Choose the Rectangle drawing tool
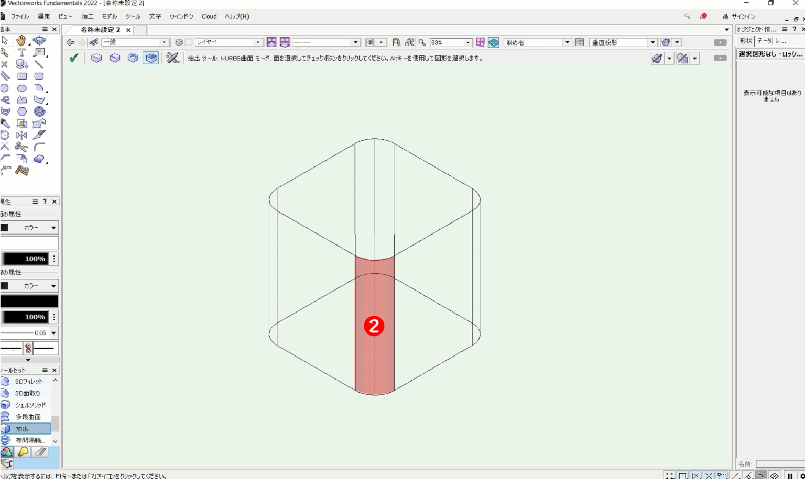Screen dimensions: 805x479 [x=21, y=76]
